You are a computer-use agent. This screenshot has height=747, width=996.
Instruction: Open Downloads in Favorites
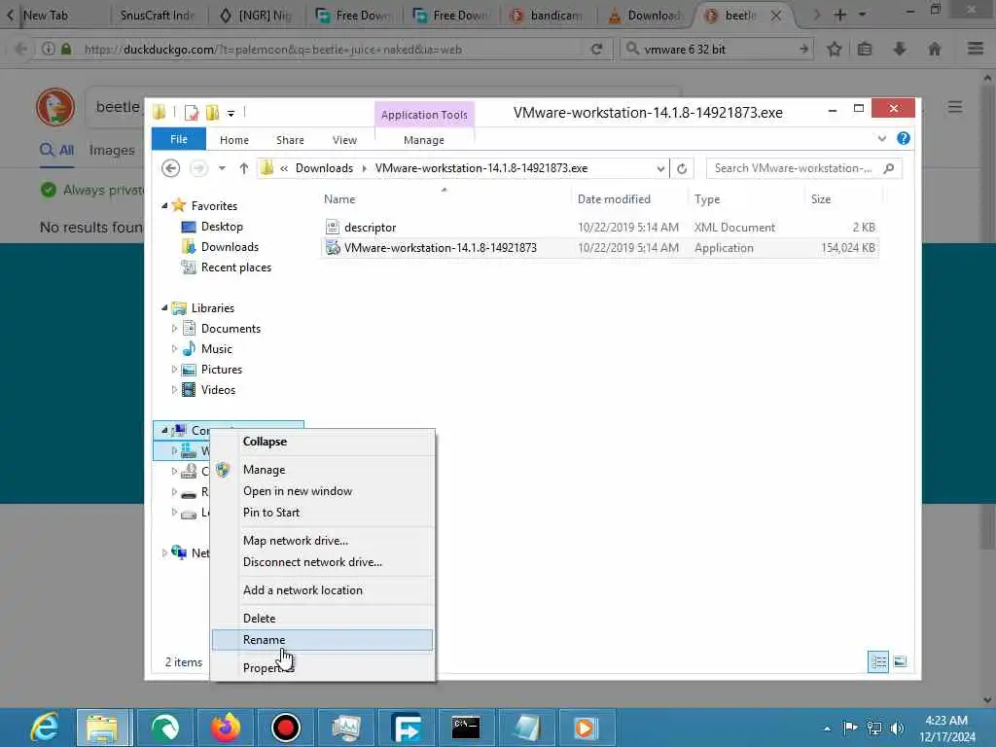230,246
